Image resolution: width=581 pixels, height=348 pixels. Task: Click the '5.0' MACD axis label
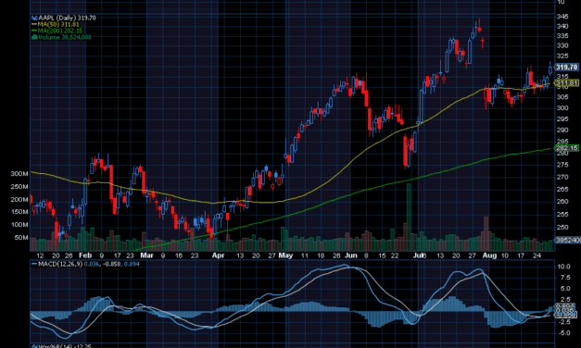[x=564, y=289]
